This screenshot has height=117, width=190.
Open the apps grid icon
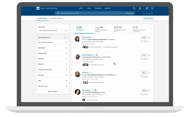[147, 8]
